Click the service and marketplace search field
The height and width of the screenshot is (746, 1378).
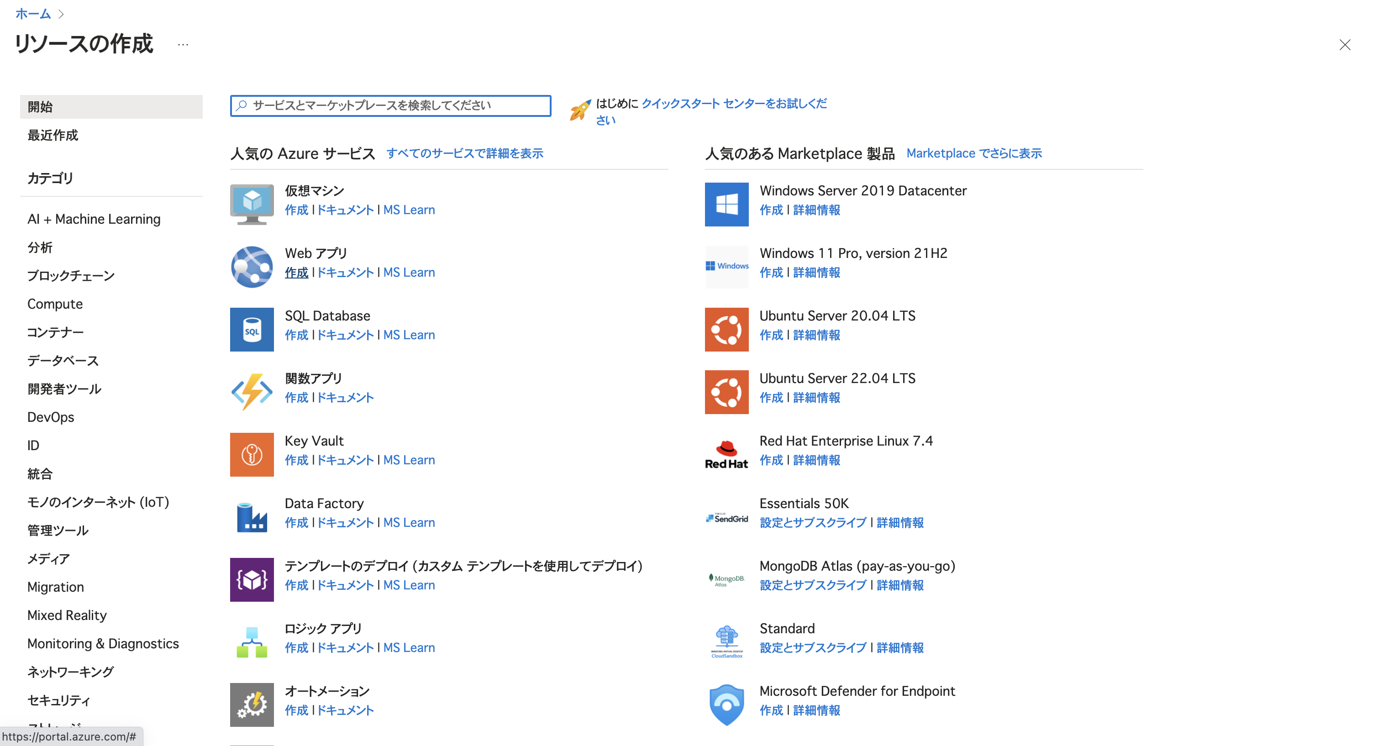[x=390, y=105]
